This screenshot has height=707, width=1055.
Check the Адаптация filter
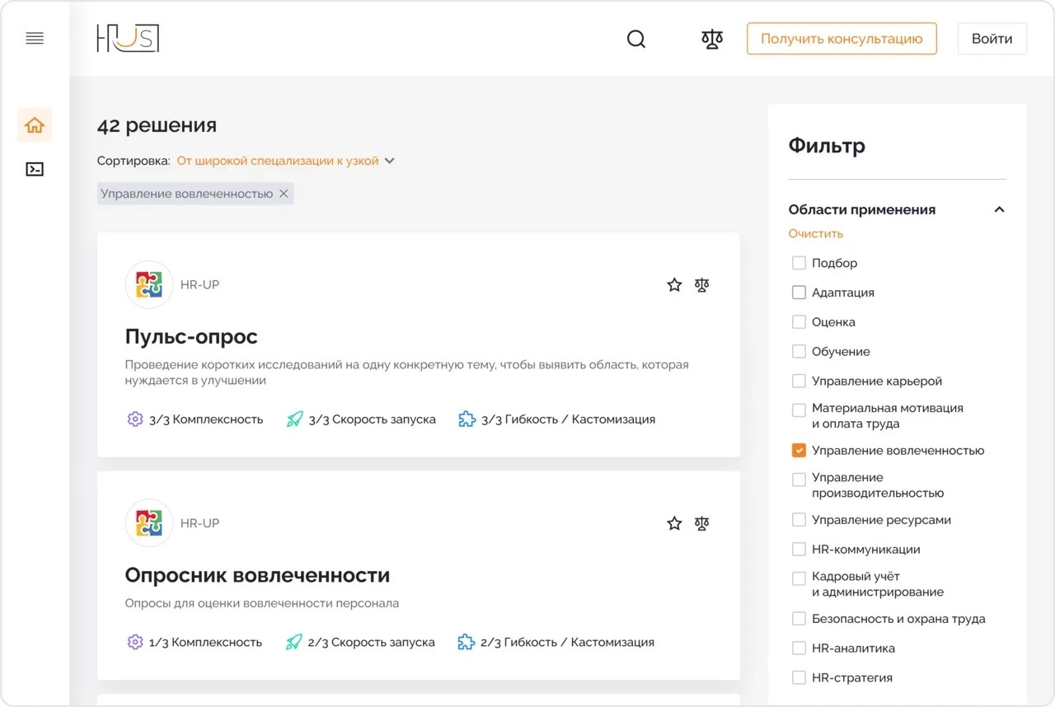tap(799, 293)
